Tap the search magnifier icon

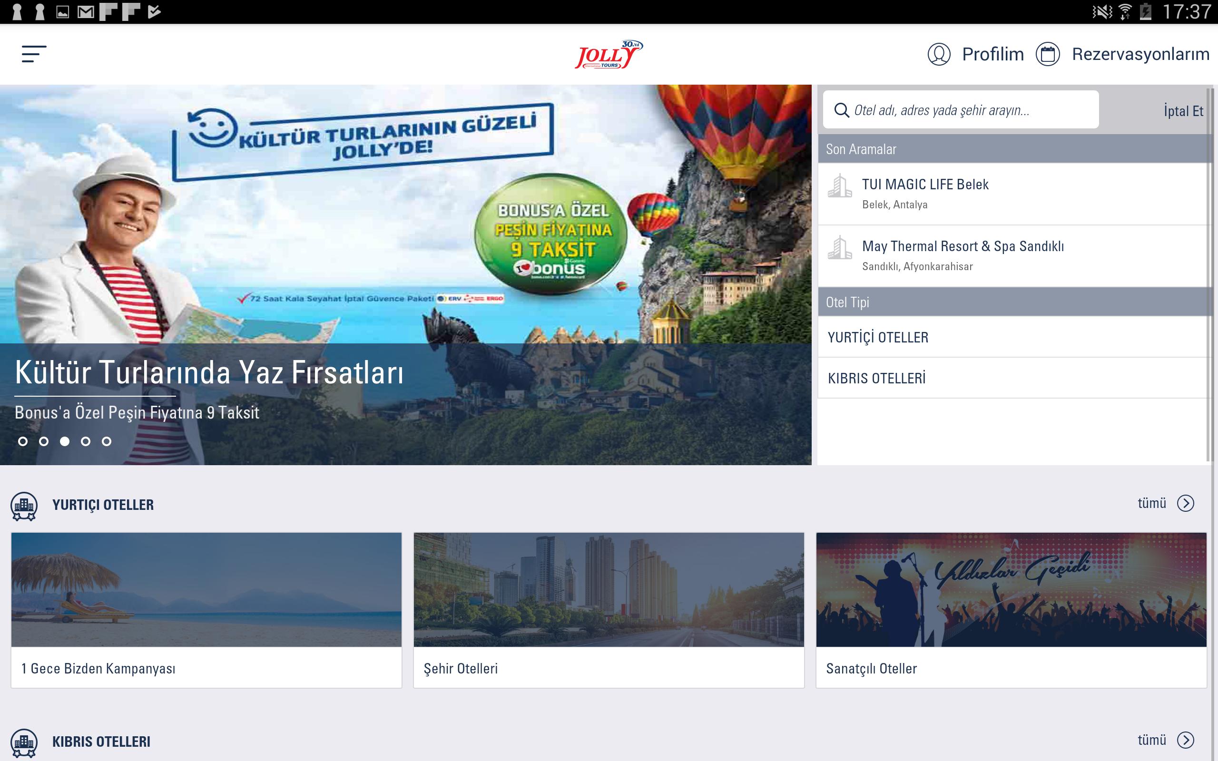(x=842, y=110)
